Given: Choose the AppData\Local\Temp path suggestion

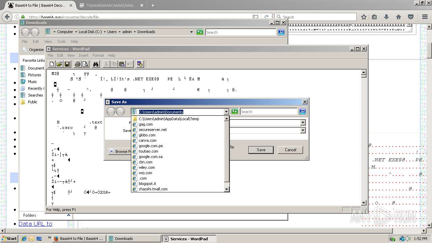Looking at the screenshot, I should (178, 119).
